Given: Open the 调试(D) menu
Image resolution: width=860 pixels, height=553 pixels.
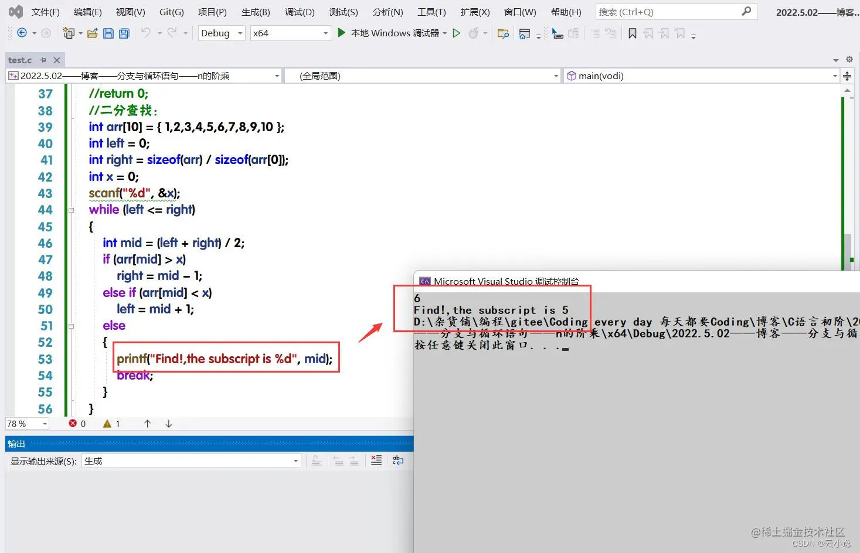Looking at the screenshot, I should pos(300,12).
